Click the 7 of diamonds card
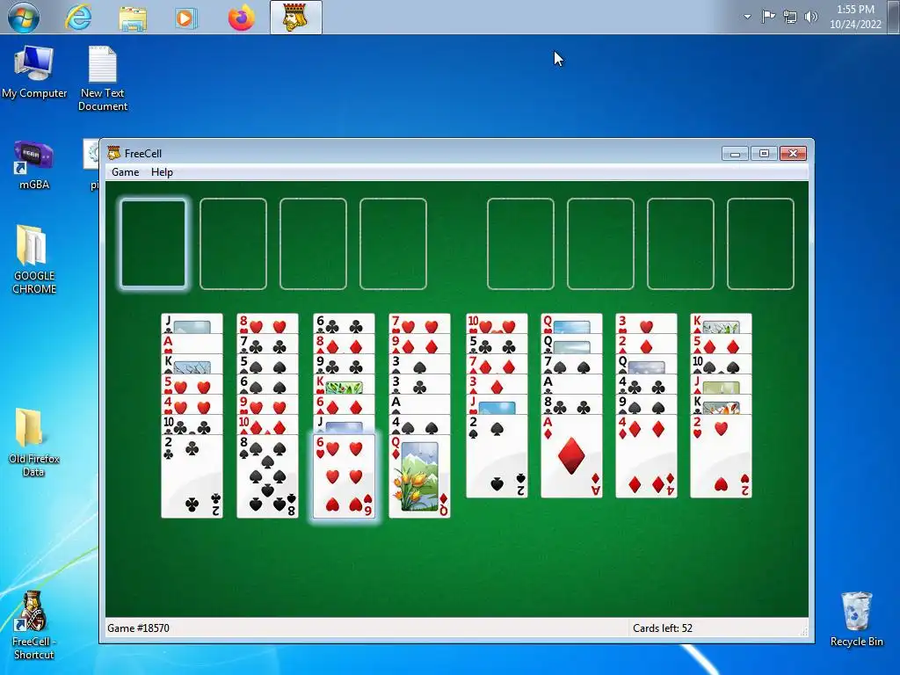The image size is (900, 675). coord(497,365)
